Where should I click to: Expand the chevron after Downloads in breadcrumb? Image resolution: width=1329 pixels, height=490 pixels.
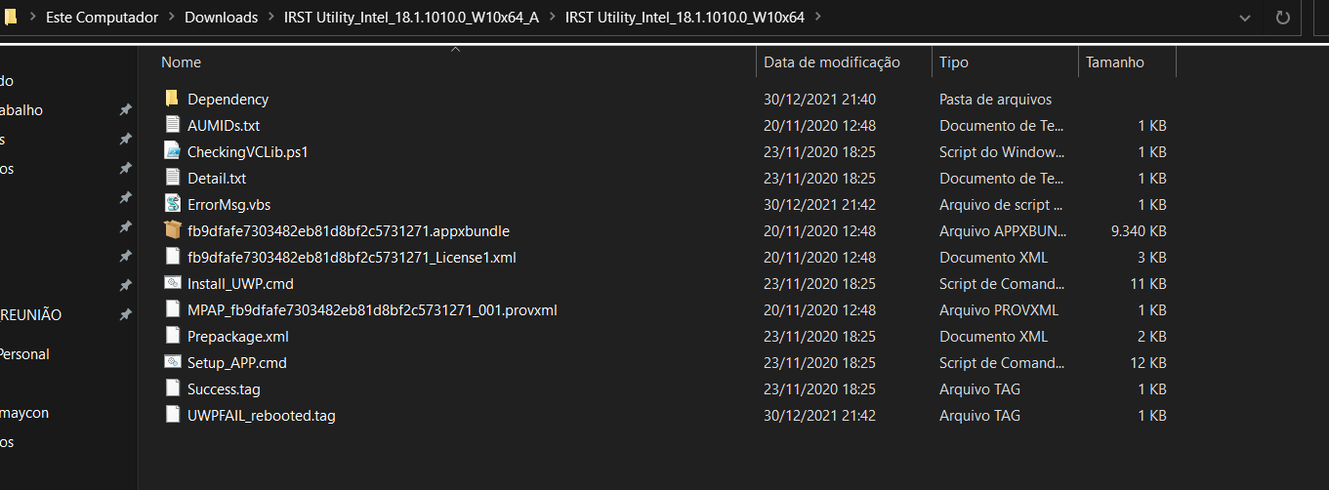pyautogui.click(x=270, y=17)
